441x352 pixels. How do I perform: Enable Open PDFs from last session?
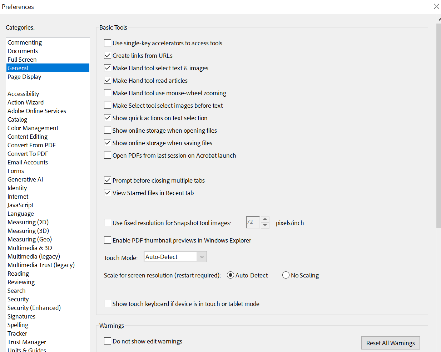click(108, 155)
